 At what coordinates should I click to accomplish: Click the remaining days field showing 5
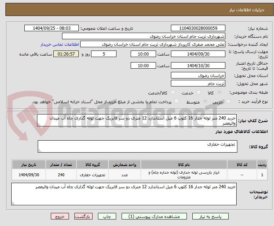[104, 54]
